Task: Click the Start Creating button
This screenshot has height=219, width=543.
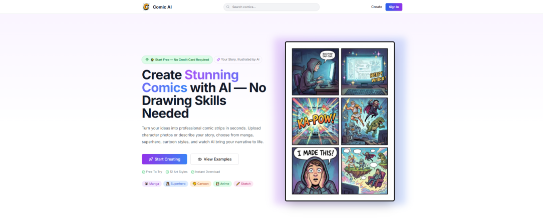Action: (x=164, y=159)
